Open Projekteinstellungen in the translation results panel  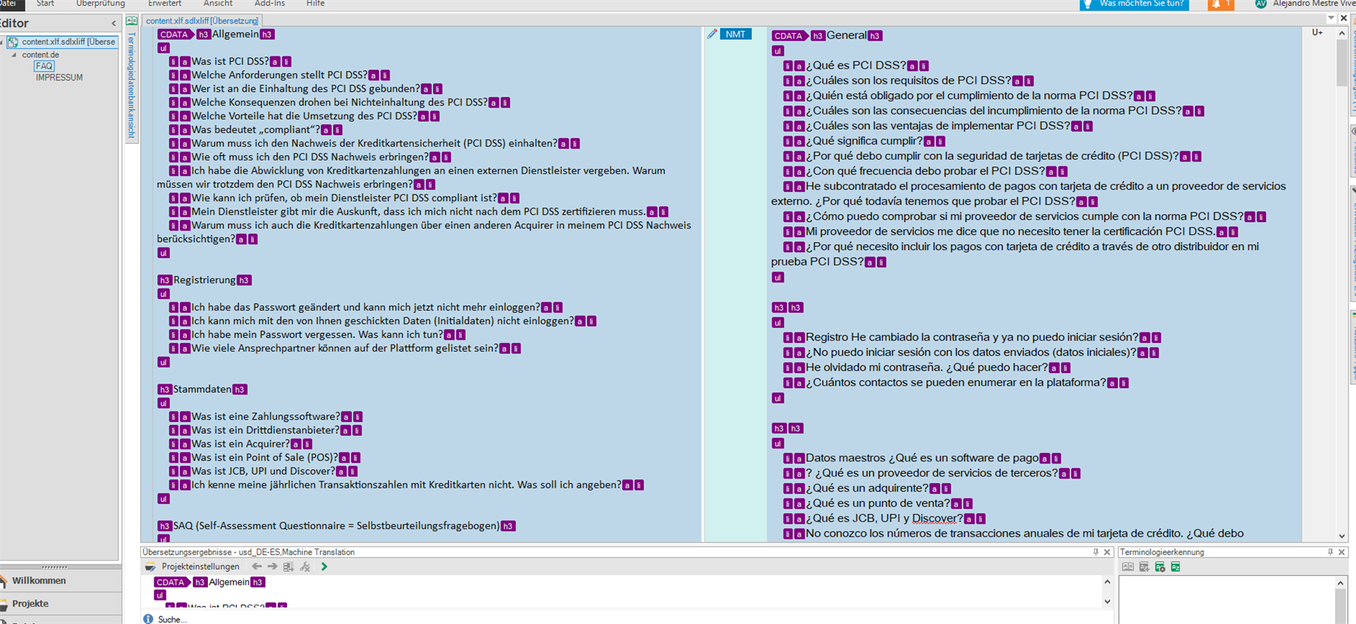(x=200, y=567)
